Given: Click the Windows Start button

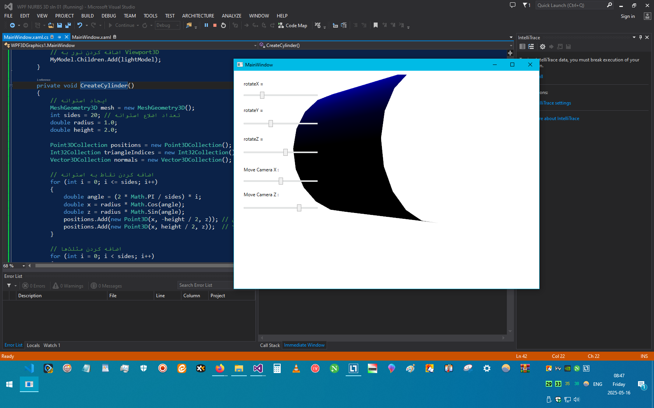Looking at the screenshot, I should point(9,384).
